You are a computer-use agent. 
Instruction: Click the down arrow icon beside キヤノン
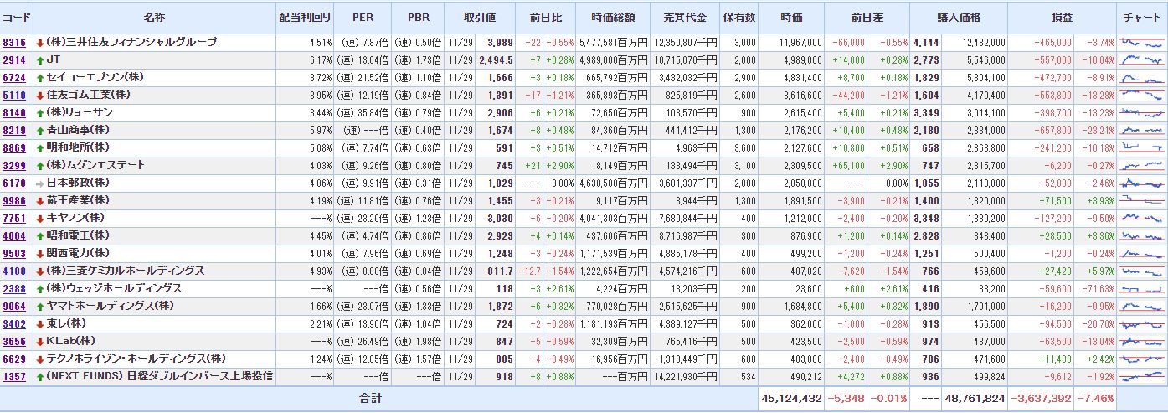(40, 218)
